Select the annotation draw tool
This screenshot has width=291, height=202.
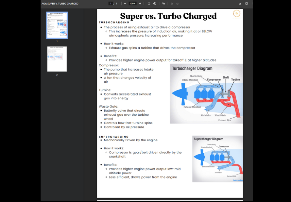tap(163, 4)
